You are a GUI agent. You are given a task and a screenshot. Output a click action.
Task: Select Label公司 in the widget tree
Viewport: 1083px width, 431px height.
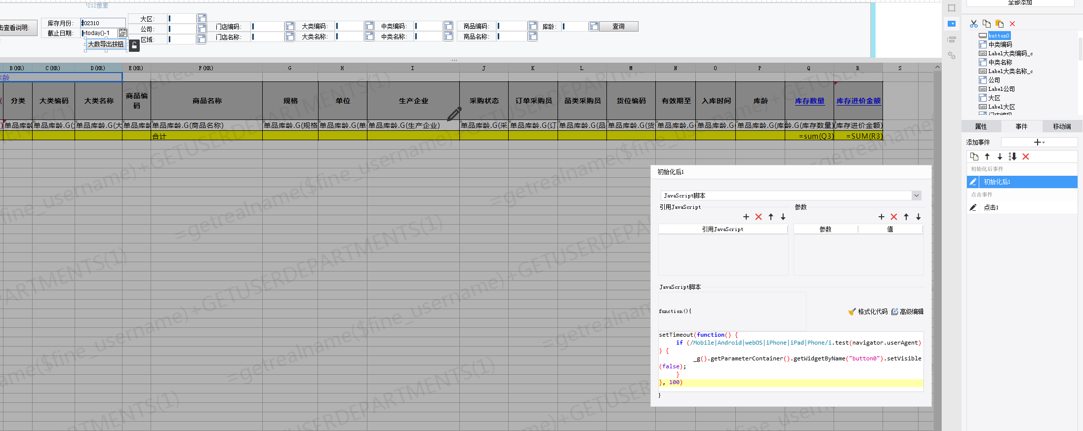point(1002,89)
